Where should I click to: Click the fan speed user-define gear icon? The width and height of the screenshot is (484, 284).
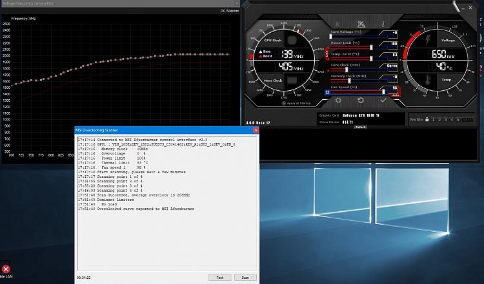[x=327, y=92]
